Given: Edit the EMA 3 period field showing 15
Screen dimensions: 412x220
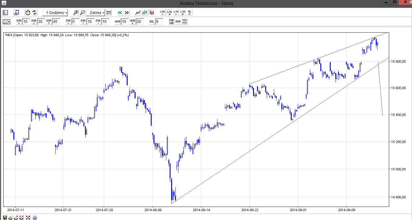Looking at the screenshot, I should [105, 22].
